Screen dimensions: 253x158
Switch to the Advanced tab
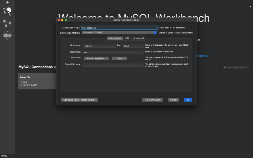coord(139,38)
